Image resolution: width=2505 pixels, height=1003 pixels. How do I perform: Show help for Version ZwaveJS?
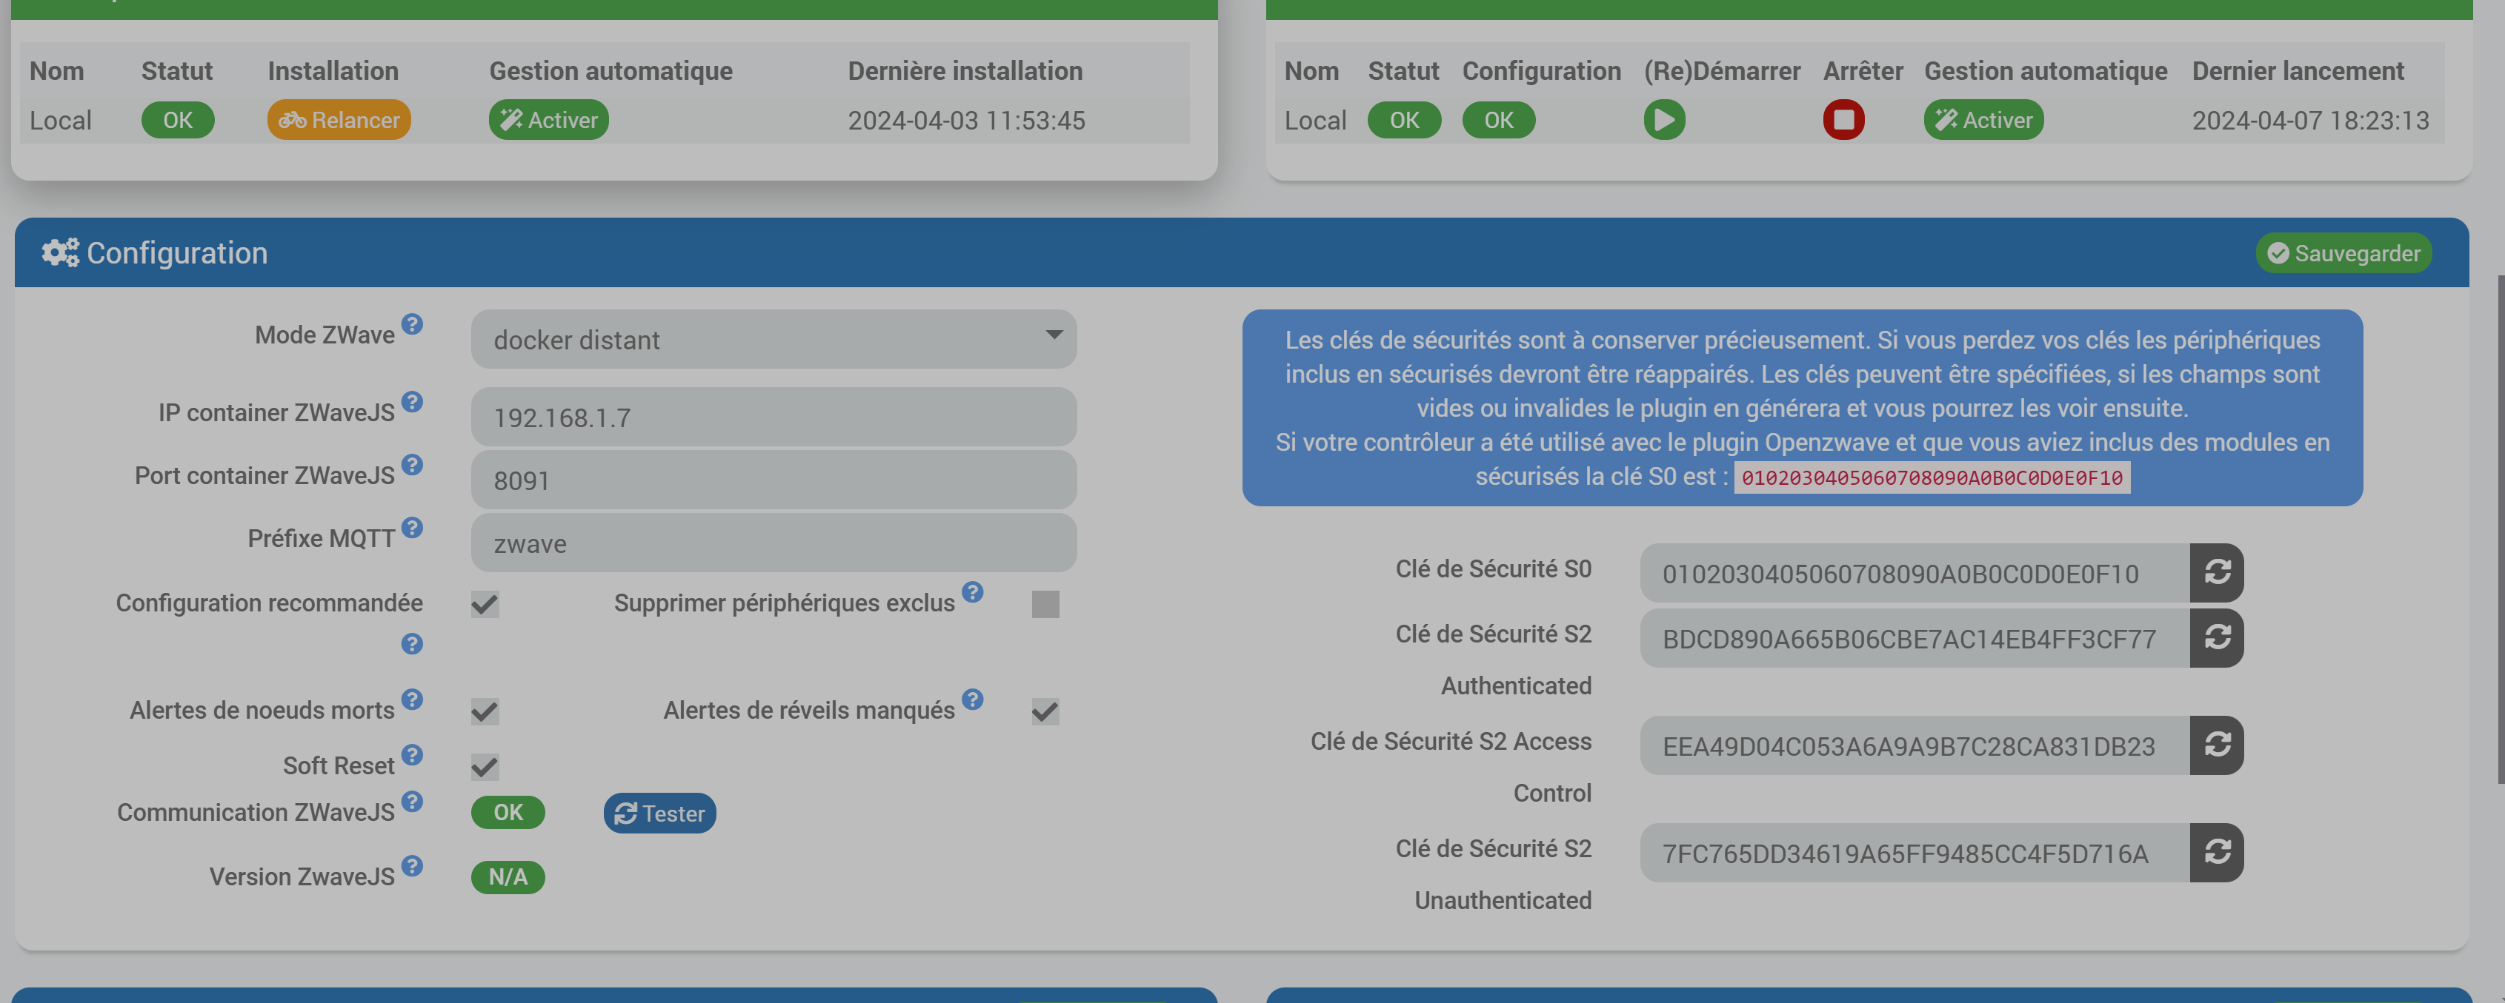pos(412,865)
